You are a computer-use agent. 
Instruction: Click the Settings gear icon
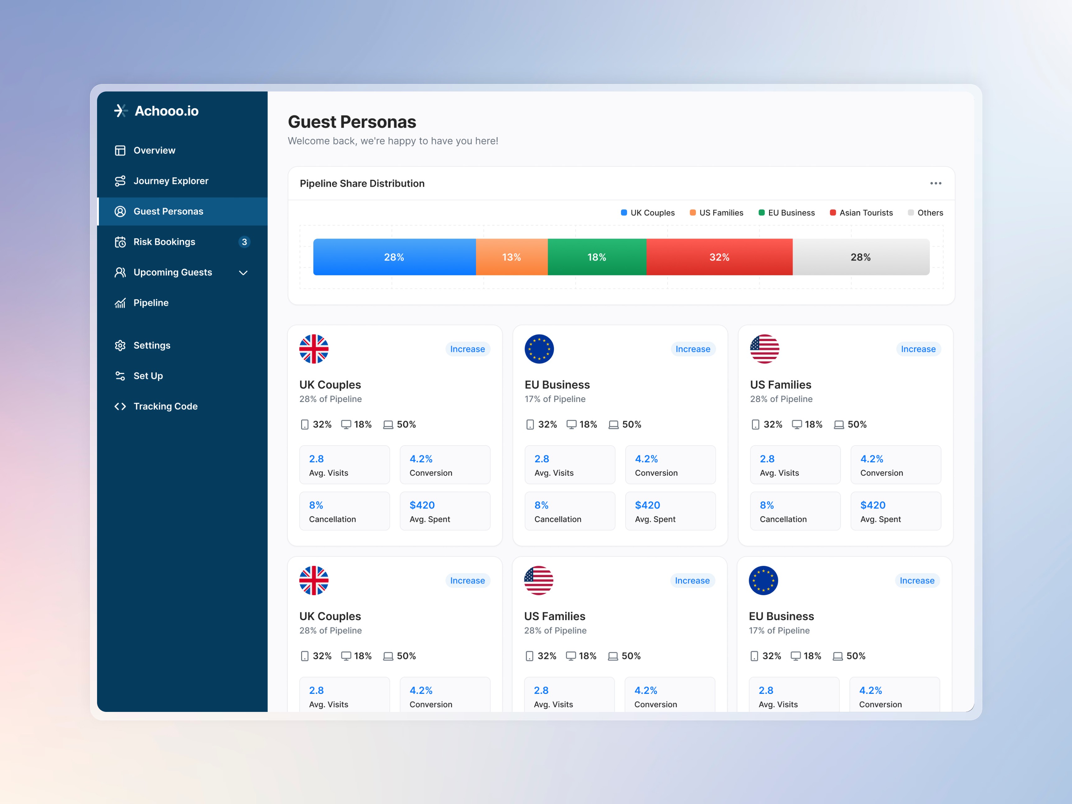click(x=120, y=346)
